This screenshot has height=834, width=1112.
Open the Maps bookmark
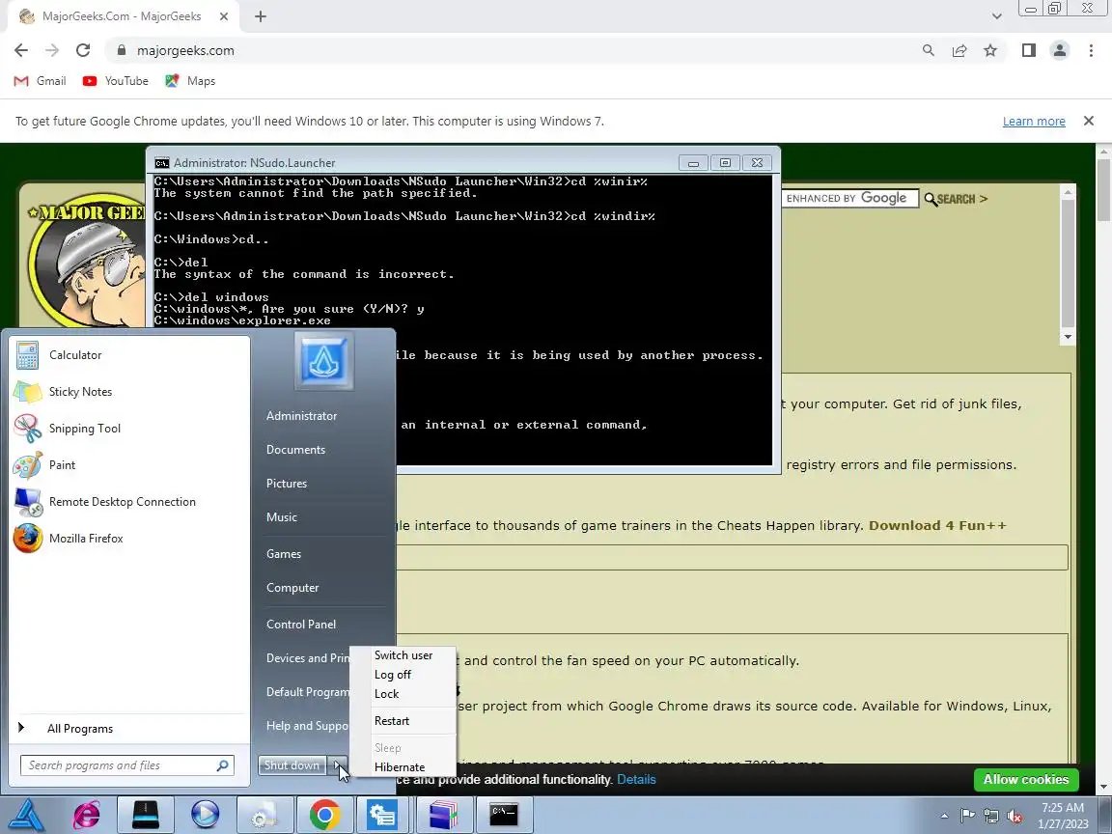point(190,81)
